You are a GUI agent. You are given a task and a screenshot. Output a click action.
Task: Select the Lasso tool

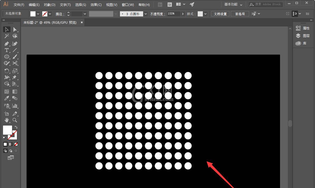point(15,36)
